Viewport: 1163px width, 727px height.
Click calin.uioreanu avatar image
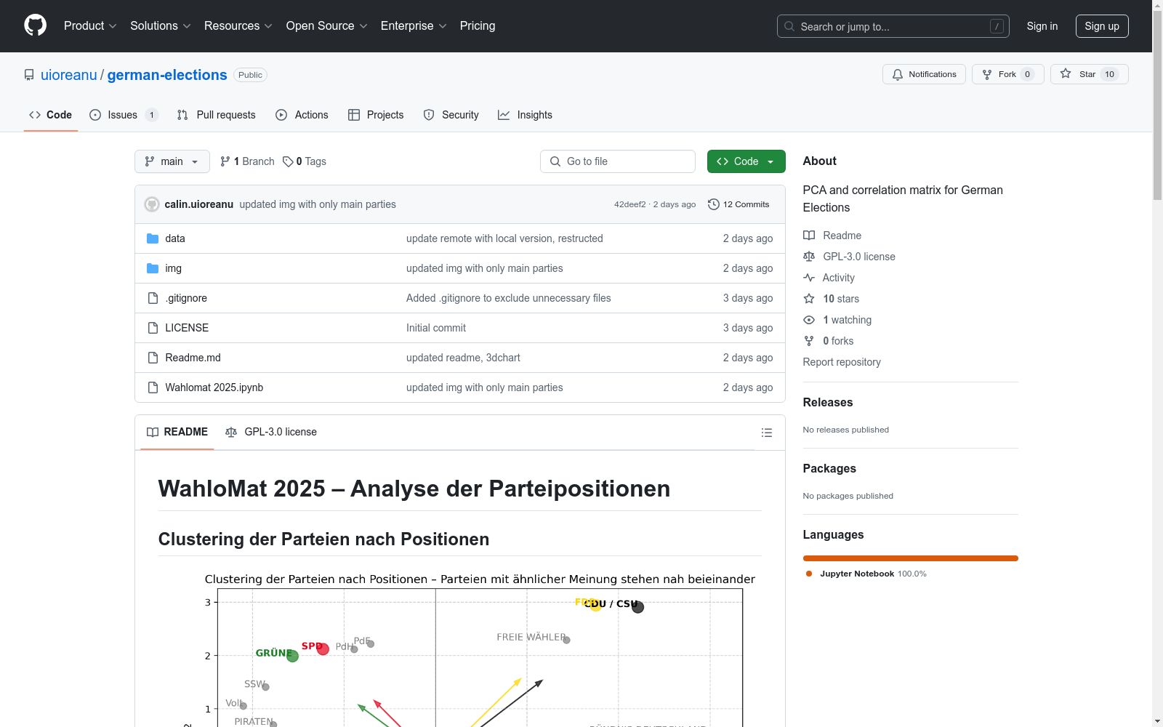(152, 204)
